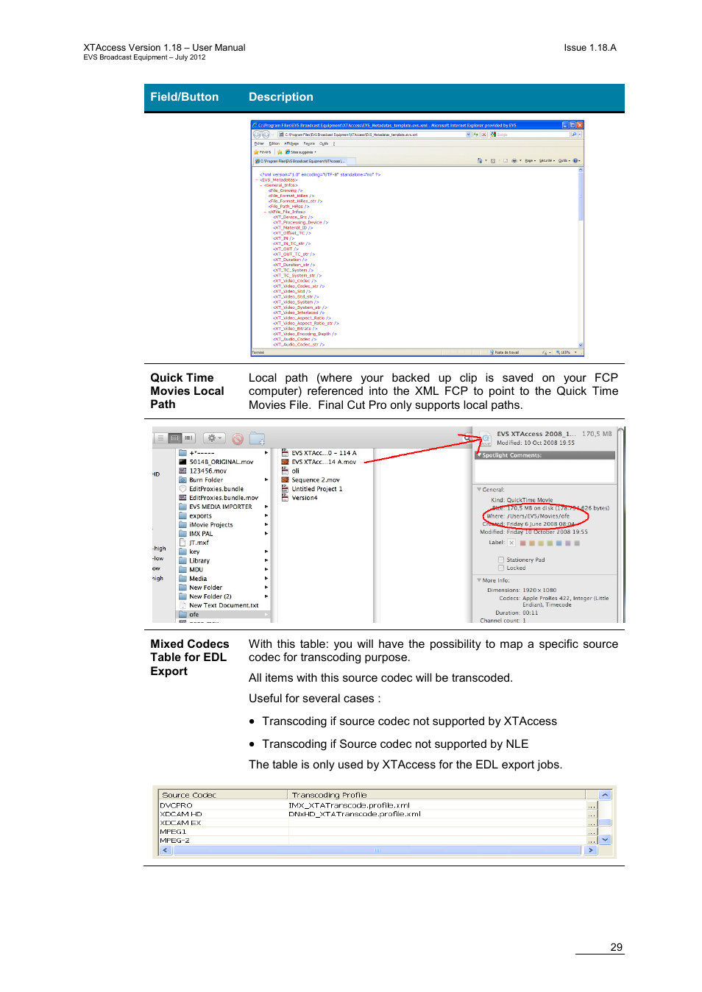Open the Burn Folder item
Image resolution: width=702 pixels, height=992 pixels.
[x=201, y=480]
